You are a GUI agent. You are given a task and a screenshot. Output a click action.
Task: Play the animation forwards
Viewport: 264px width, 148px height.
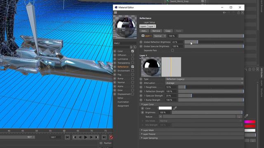point(85,137)
